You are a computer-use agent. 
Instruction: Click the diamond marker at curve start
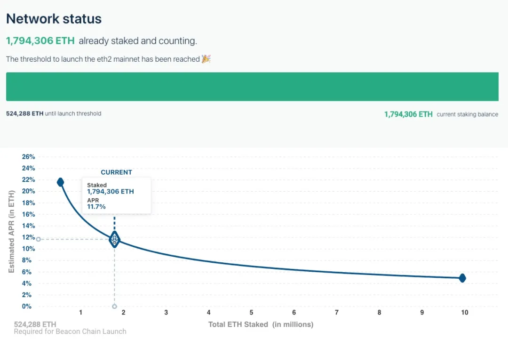coord(60,182)
